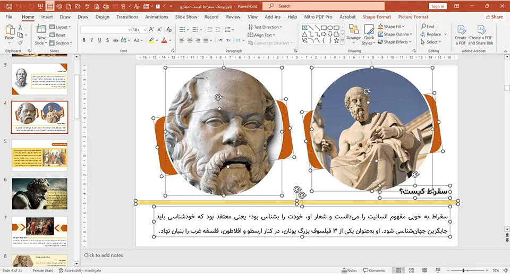This screenshot has width=510, height=274.
Task: Apply the red font color
Action: click(x=164, y=40)
